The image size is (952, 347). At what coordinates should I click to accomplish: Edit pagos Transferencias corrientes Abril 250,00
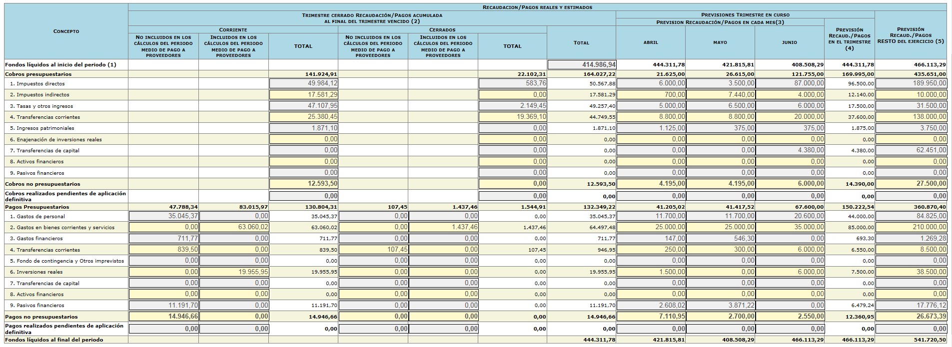coord(651,250)
